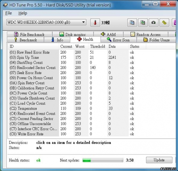The width and height of the screenshot is (178, 171).
Task: Sort by ID column header
Action: pos(34,47)
